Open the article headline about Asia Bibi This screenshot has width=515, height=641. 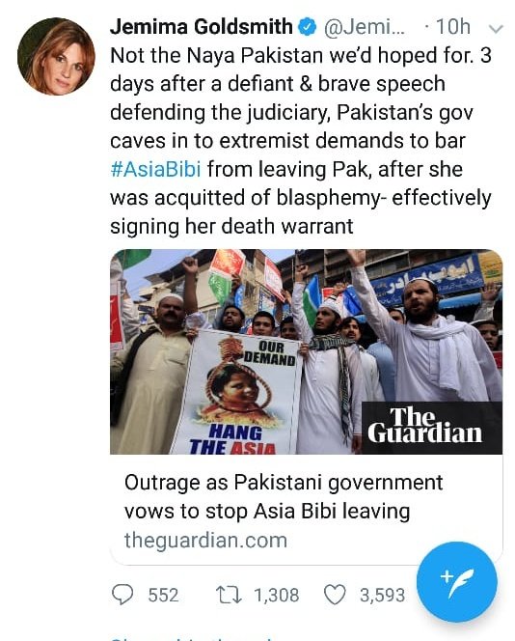(284, 497)
